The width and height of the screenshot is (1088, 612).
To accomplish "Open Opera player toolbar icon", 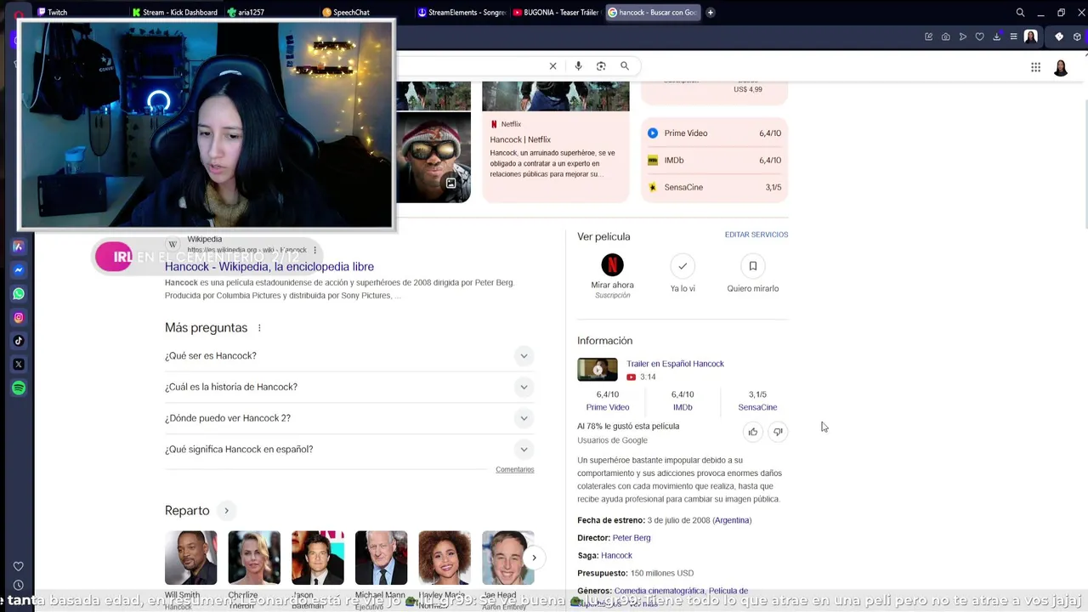I will pyautogui.click(x=962, y=37).
